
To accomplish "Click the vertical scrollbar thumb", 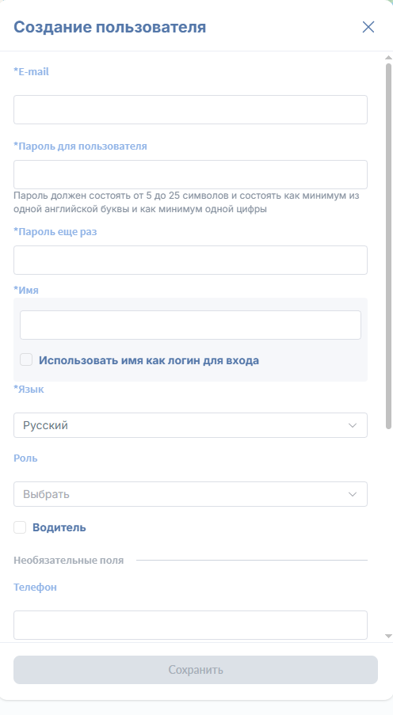I will tap(388, 246).
